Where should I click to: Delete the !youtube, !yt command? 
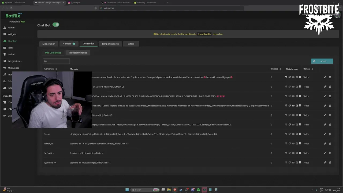pos(330,162)
